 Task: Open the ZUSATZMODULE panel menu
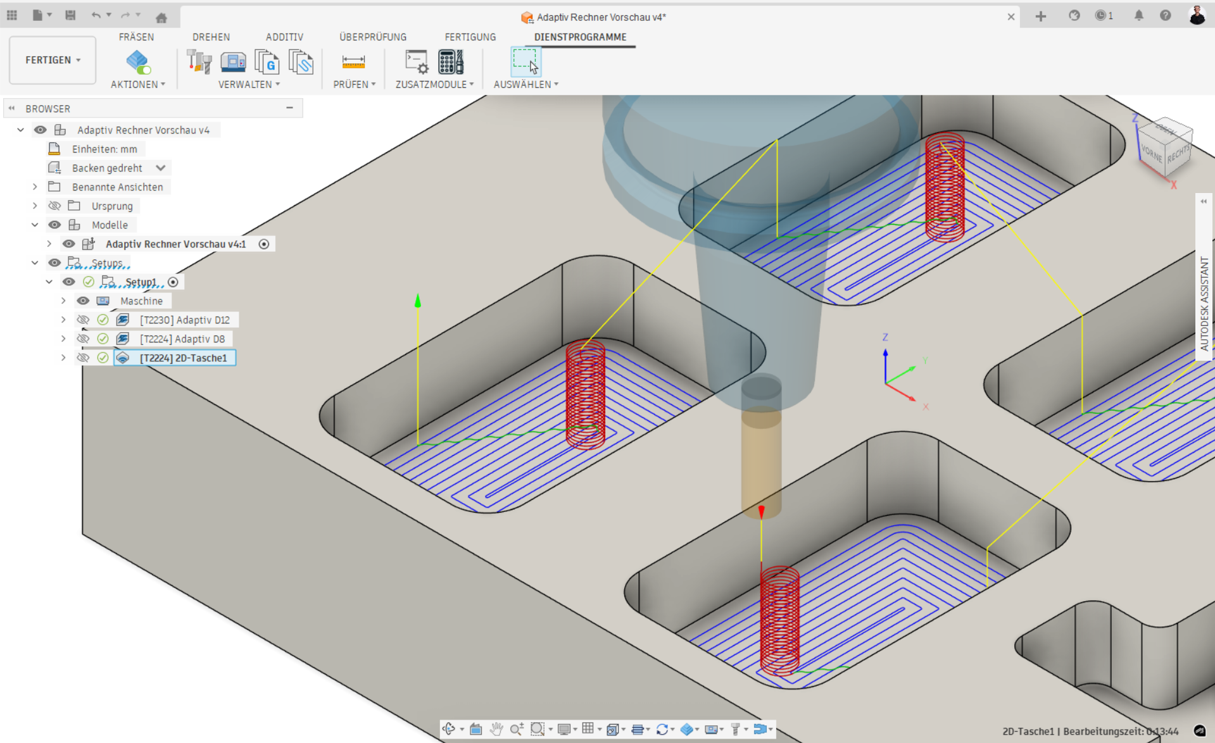pyautogui.click(x=434, y=84)
